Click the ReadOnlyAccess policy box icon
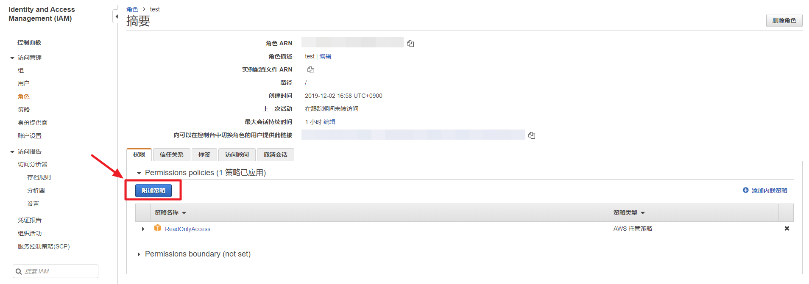Image resolution: width=809 pixels, height=284 pixels. point(158,228)
